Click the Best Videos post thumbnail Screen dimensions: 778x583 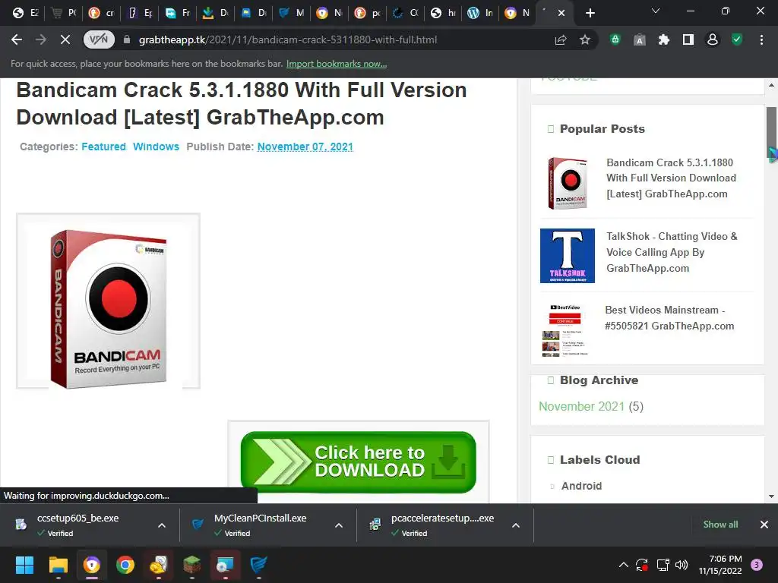click(565, 329)
